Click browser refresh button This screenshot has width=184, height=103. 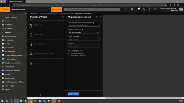pos(9,5)
